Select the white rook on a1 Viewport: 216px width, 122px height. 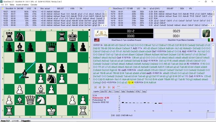[x=9, y=110]
